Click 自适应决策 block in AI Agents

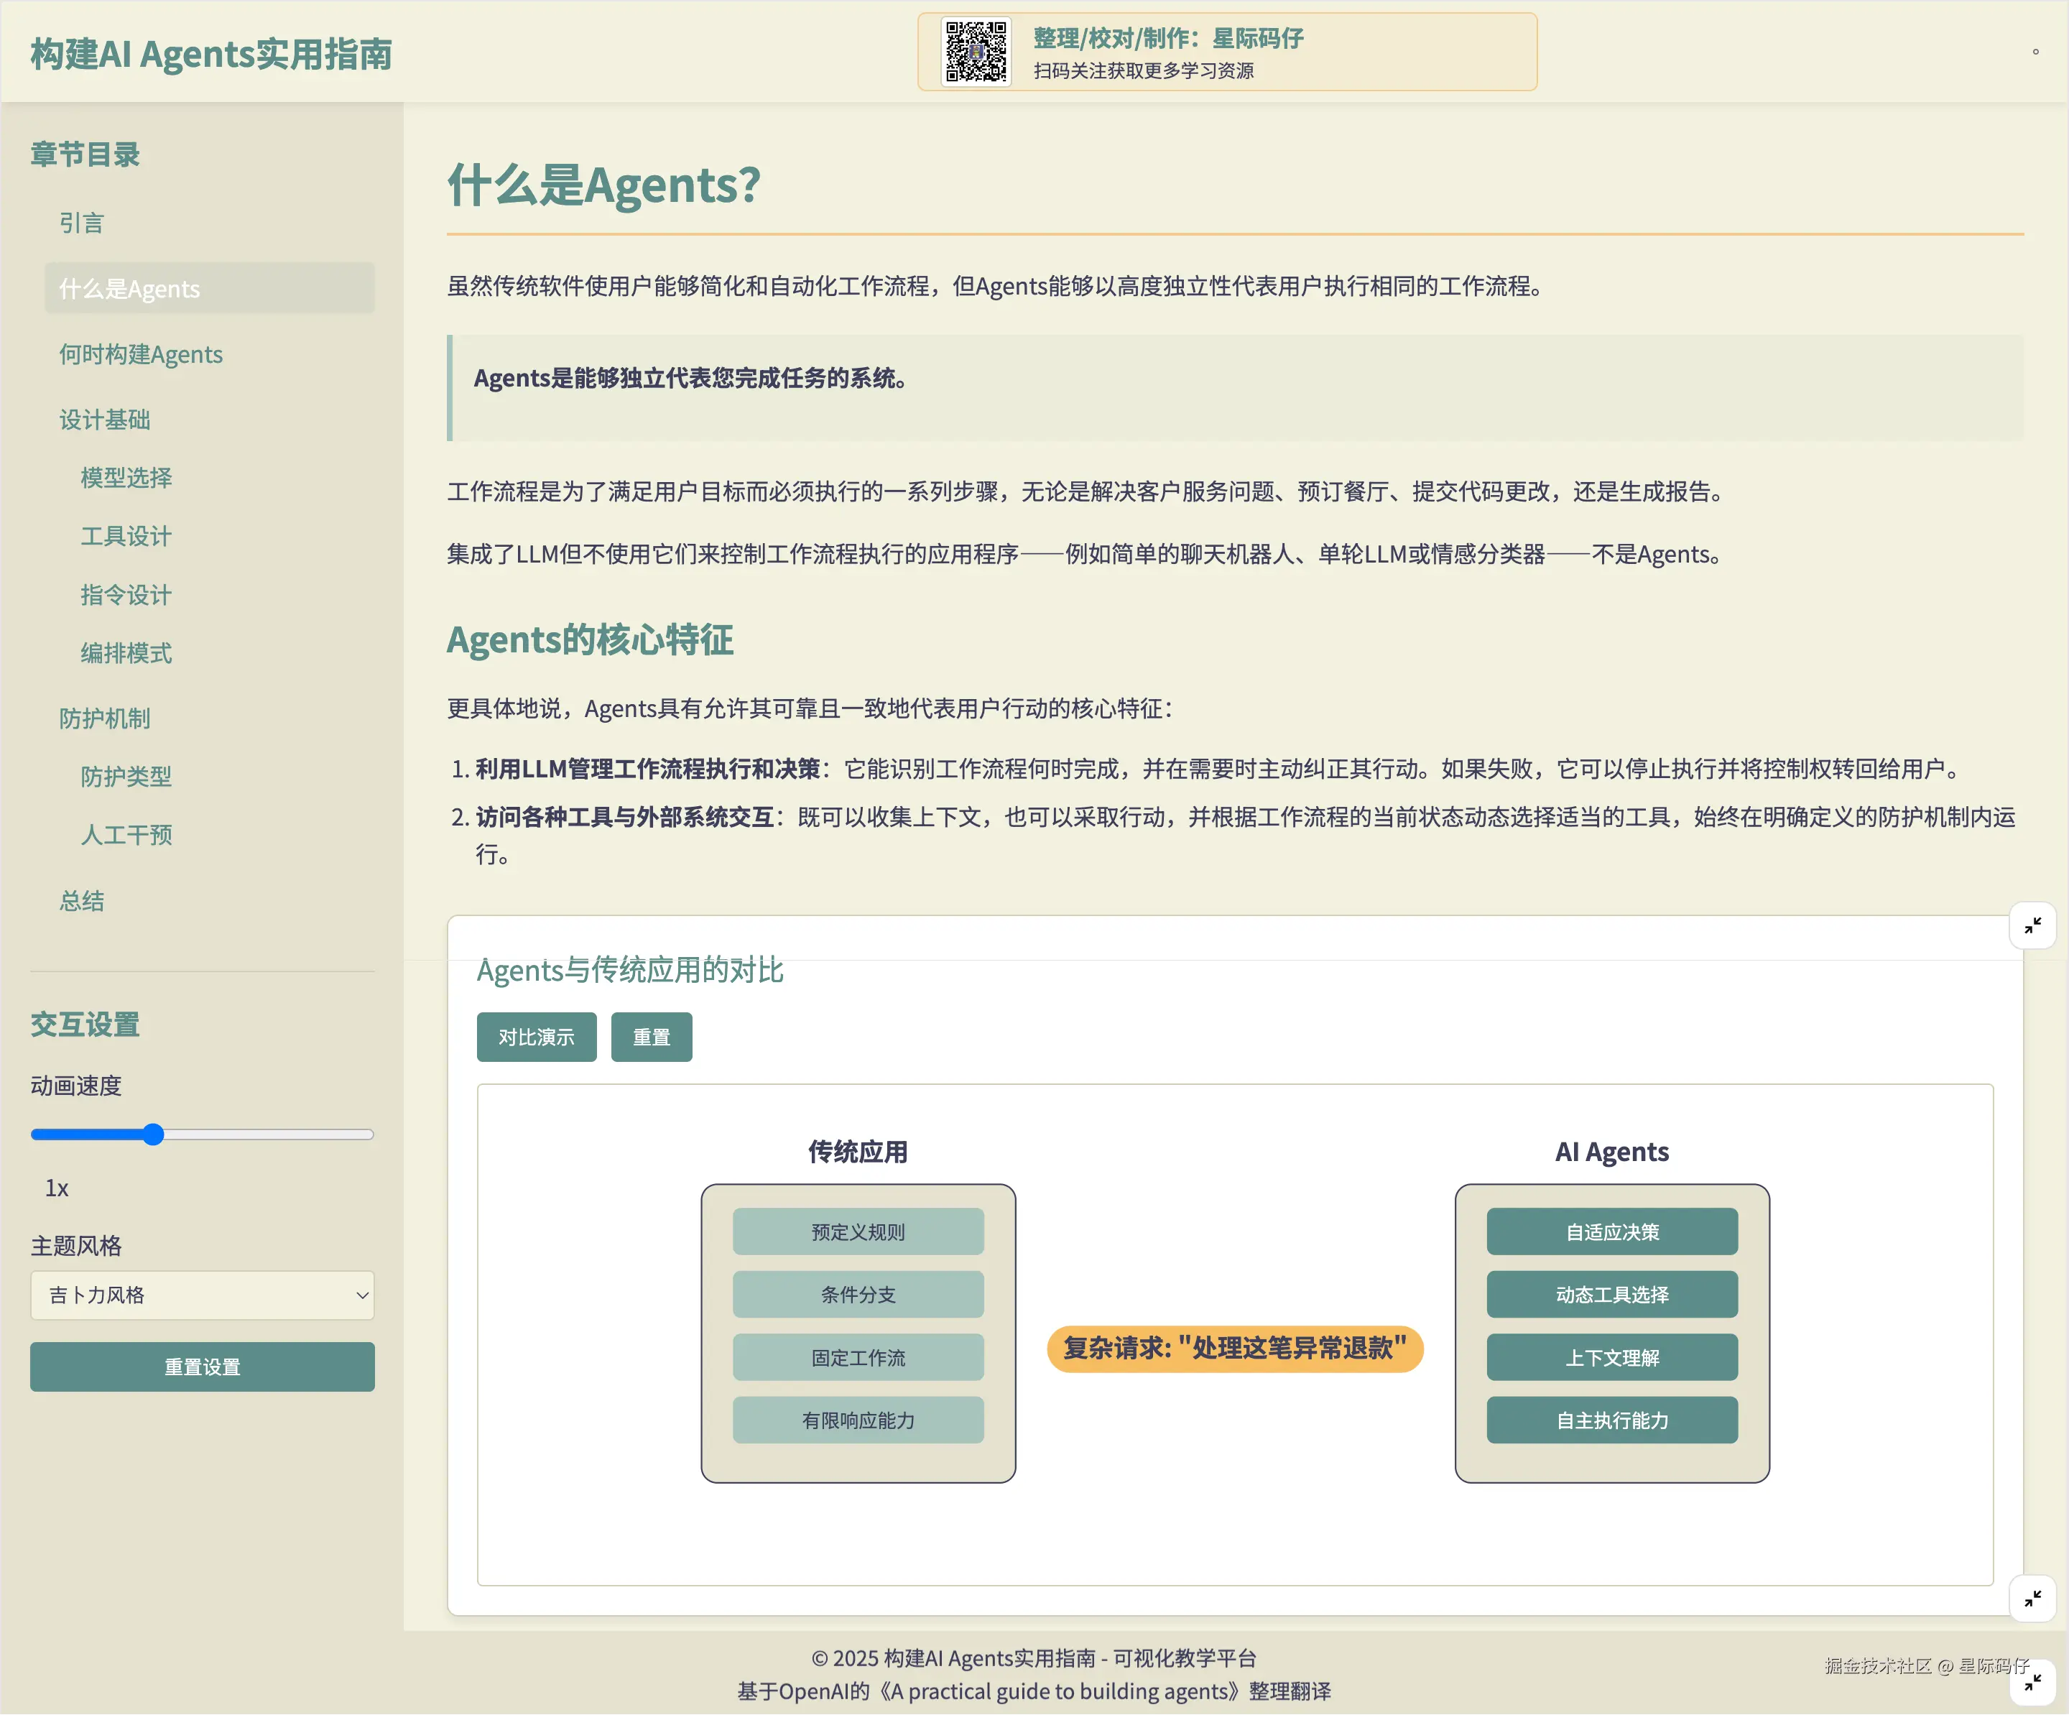pos(1612,1232)
